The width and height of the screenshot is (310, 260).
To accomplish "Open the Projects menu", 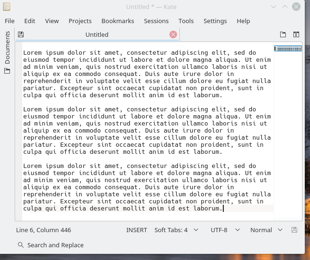I will pyautogui.click(x=80, y=21).
